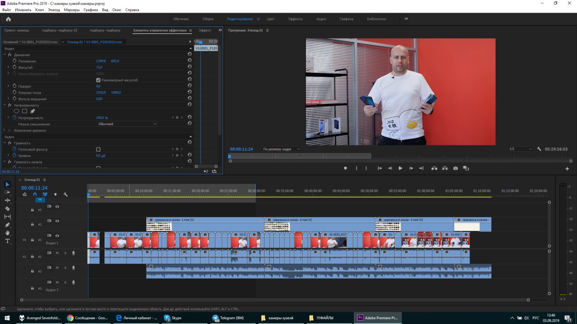Expand Изменение времени effect

[x=5, y=130]
